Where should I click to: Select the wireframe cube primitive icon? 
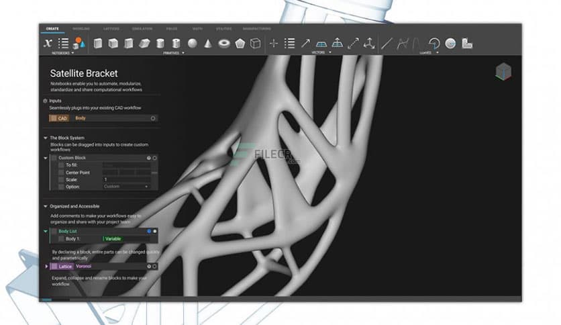click(x=256, y=43)
